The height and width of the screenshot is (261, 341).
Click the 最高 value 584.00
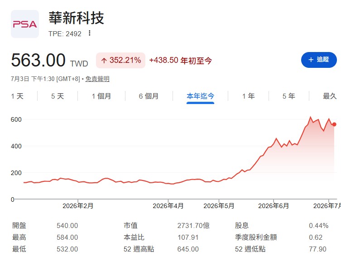click(67, 237)
